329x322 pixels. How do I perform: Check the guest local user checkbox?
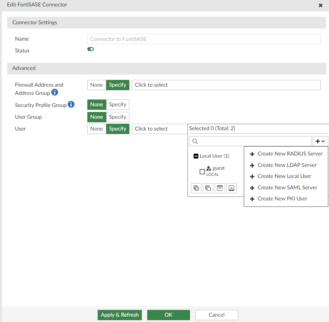click(202, 172)
